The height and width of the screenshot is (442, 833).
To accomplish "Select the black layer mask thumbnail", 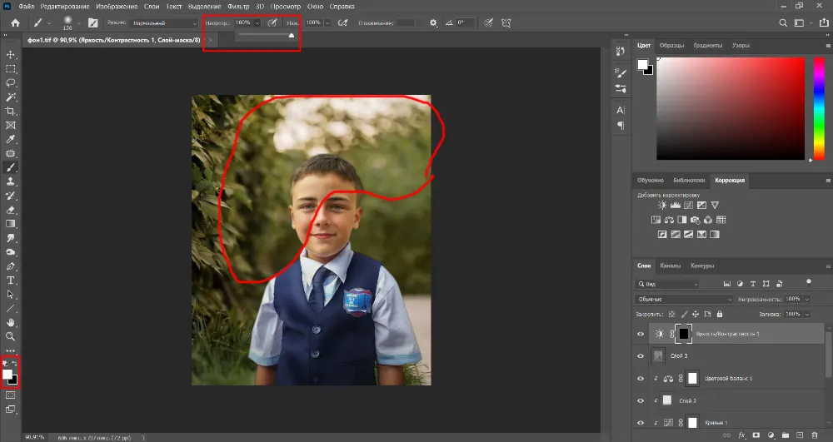I will [683, 333].
